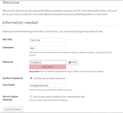Viewport: 123px width, 113px height.
Task: Click the five-minute WordPress installation paragraph
Action: pyautogui.click(x=60, y=13)
